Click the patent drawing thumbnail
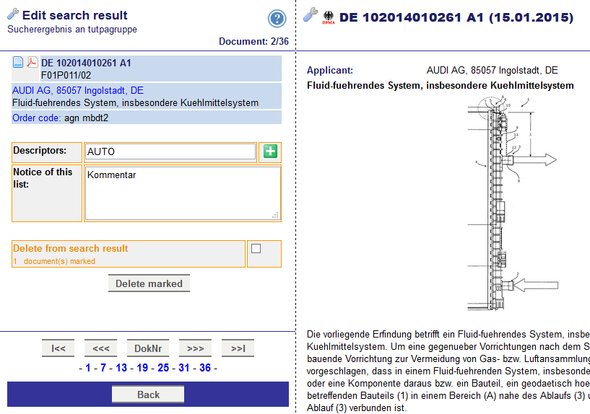 point(513,203)
